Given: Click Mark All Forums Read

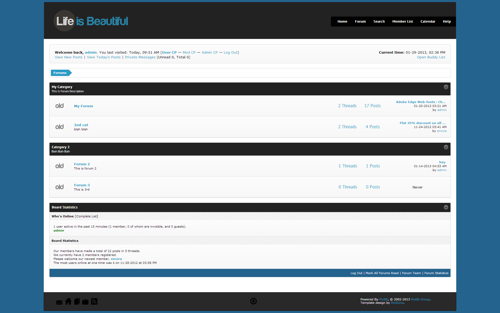Looking at the screenshot, I should click(382, 273).
